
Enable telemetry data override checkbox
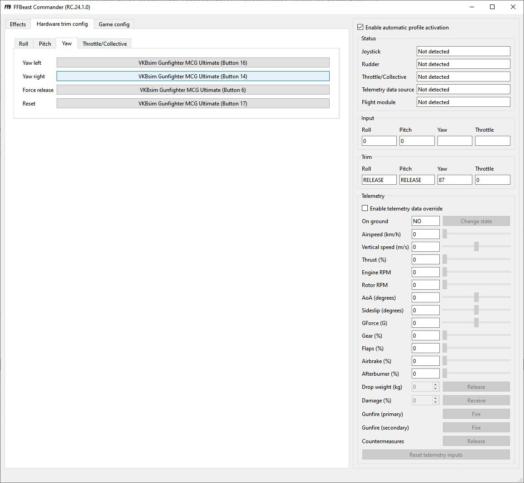pos(365,208)
